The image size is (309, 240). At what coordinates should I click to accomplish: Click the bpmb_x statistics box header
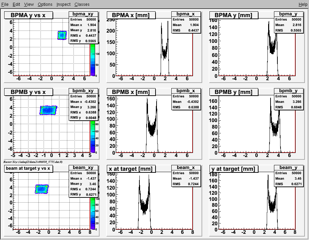(186, 91)
